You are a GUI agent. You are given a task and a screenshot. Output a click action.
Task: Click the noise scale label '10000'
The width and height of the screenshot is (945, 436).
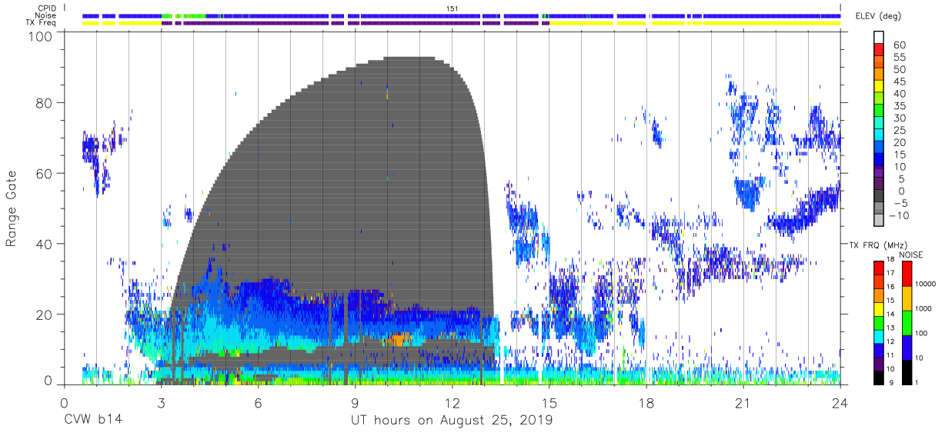(926, 285)
